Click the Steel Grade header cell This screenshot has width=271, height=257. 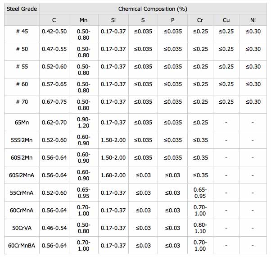tap(22, 9)
